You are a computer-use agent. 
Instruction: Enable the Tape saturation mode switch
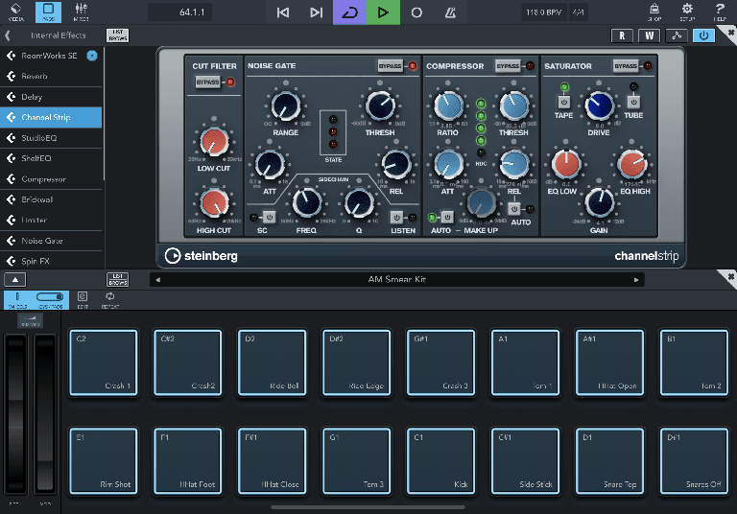click(563, 102)
